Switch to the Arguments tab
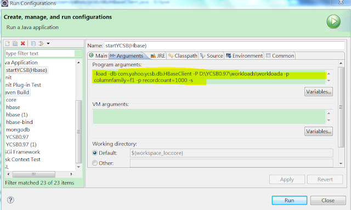This screenshot has width=351, height=210. pyautogui.click(x=127, y=56)
